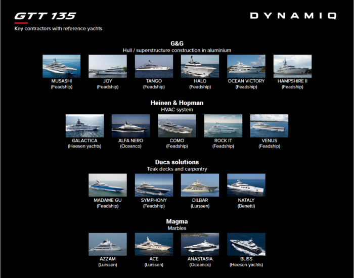Click the COMO name label

(177, 141)
